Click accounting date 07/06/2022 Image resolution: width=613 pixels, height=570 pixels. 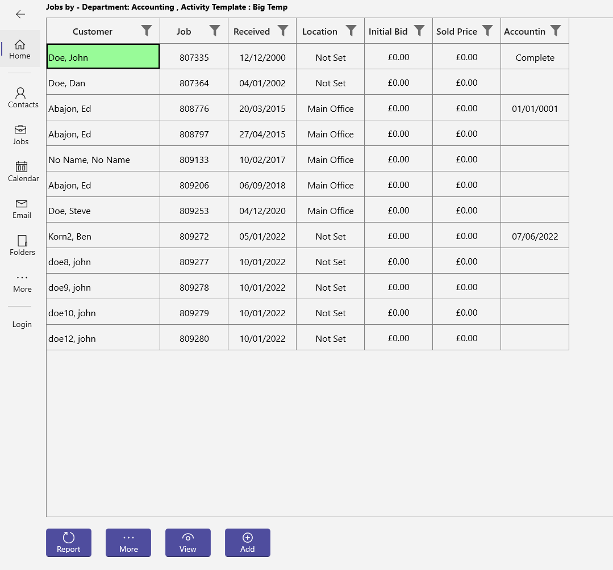[535, 236]
